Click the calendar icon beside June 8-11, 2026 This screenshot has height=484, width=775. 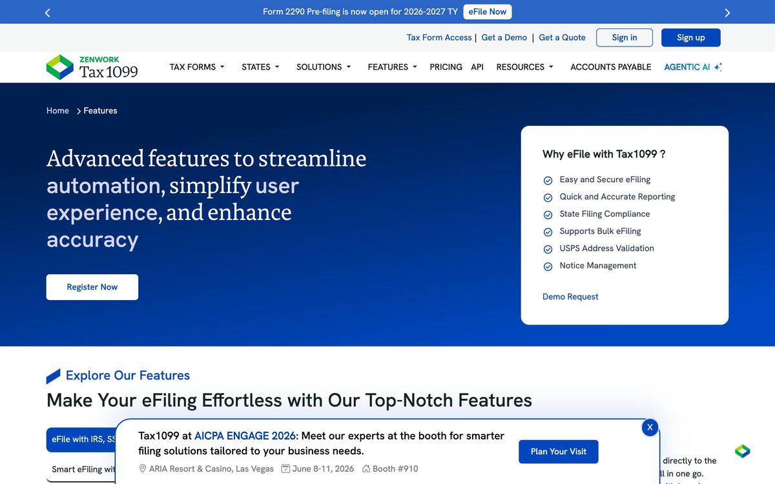(285, 469)
